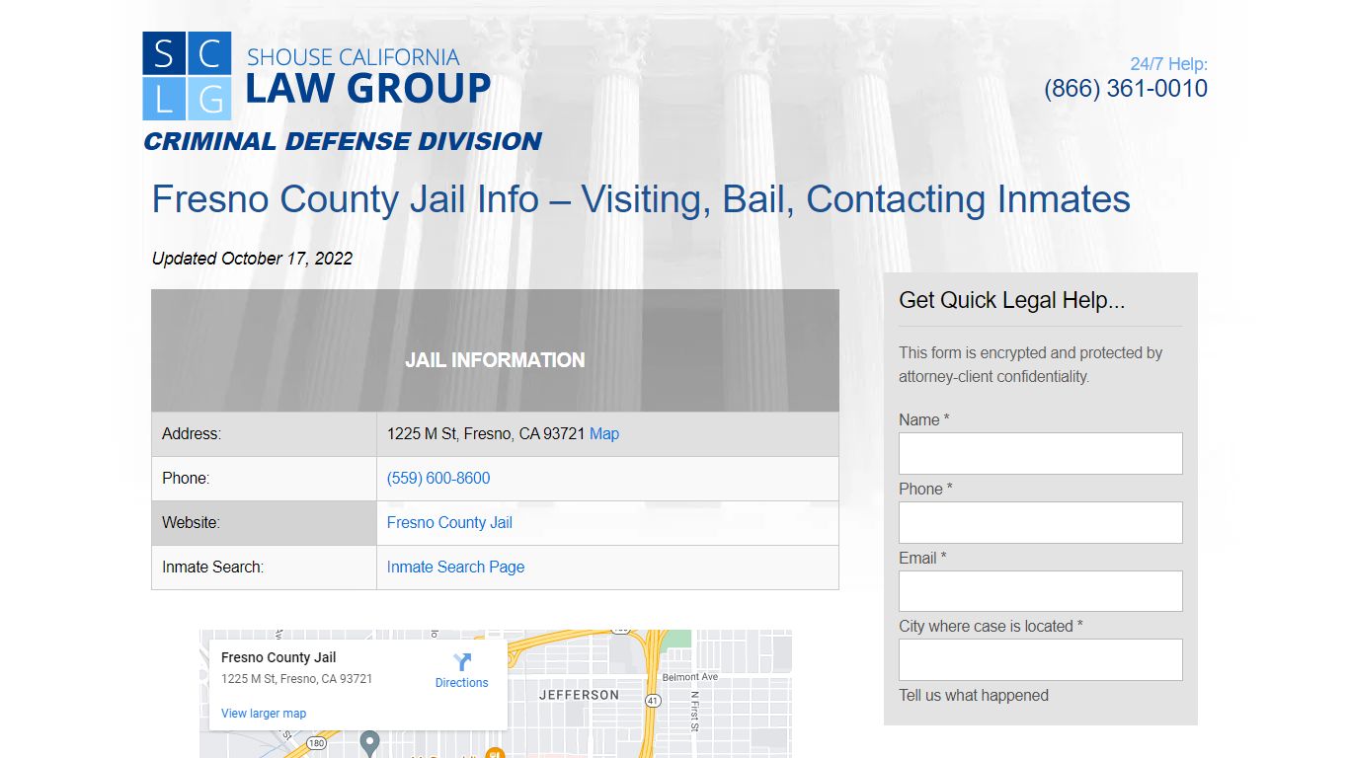This screenshot has width=1349, height=758.
Task: Focus the Name input field
Action: pos(1040,453)
